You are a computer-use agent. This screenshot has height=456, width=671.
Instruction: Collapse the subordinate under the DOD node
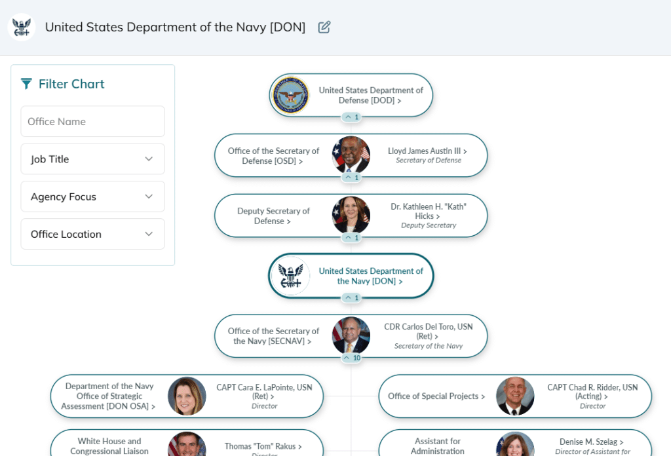(x=351, y=117)
